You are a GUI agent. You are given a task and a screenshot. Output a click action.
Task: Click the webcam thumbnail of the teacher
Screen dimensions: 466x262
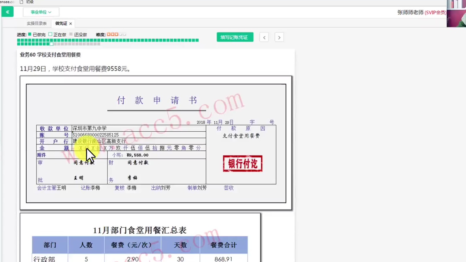point(456,13)
